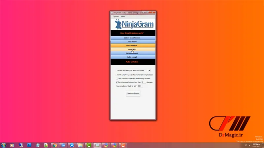This screenshot has width=264, height=148.
Task: Enable only unfollow users not following me back
Action: [x=117, y=75]
